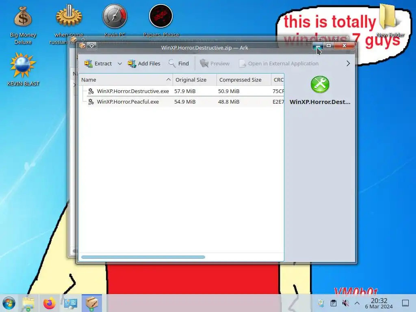Click the WinXP.Horror.Dest... label in info panel

(x=320, y=102)
